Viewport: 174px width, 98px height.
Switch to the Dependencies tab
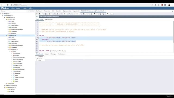[67, 11]
